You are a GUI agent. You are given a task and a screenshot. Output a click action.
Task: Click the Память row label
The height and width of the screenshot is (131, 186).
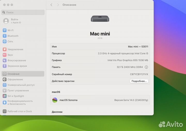(56, 67)
